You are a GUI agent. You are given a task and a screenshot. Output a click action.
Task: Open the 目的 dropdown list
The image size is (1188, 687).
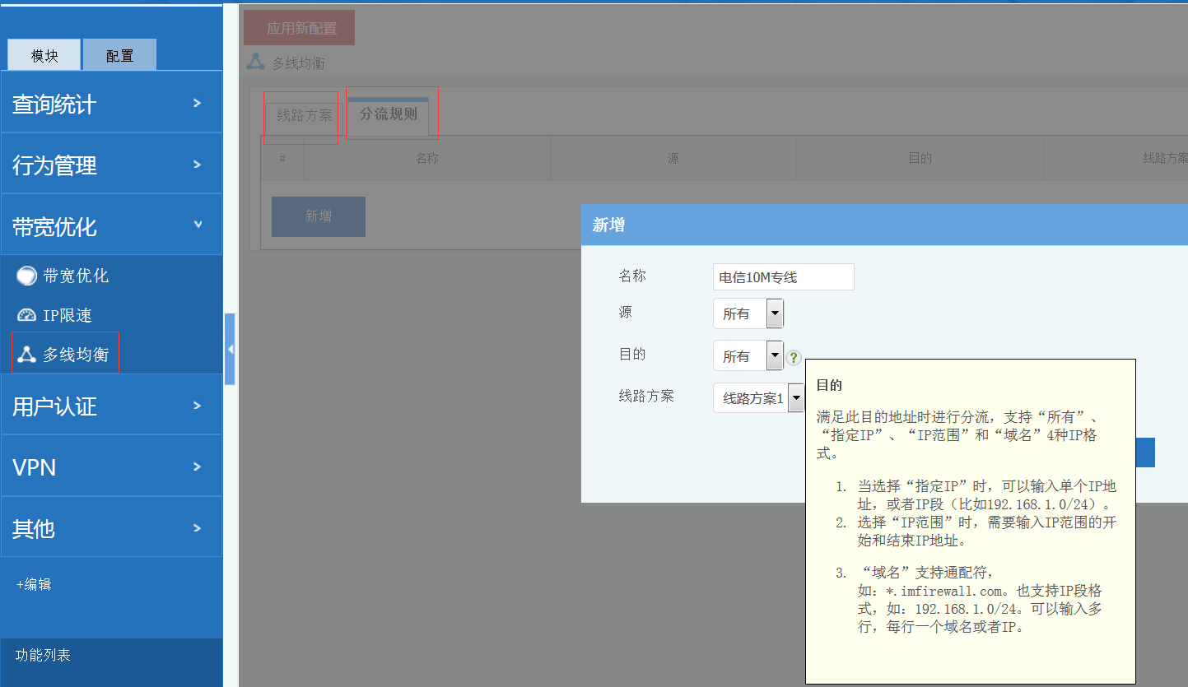click(x=774, y=356)
